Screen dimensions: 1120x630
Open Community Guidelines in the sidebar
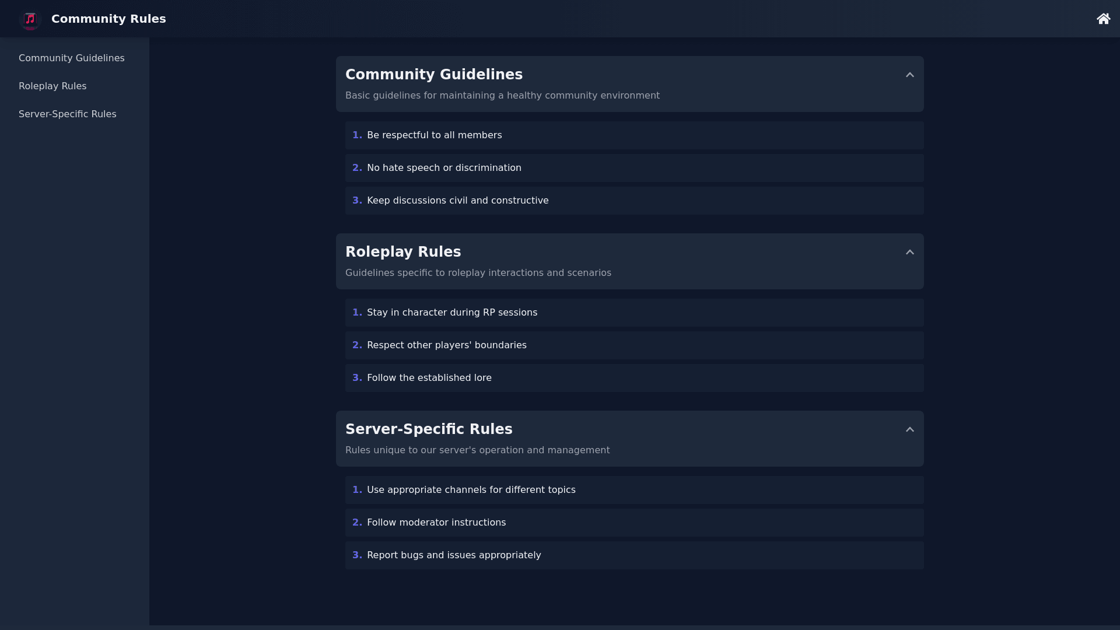71,58
